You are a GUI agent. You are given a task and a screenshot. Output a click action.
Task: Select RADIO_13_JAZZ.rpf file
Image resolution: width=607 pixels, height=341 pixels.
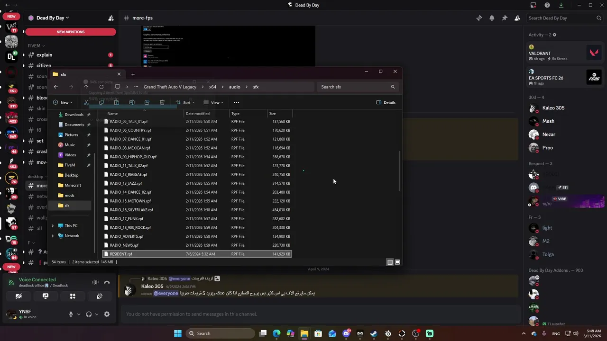[197, 183]
